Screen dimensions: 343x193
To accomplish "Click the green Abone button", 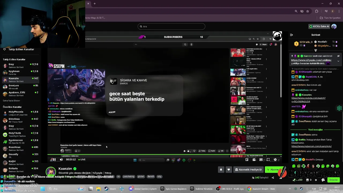I will tap(274, 170).
